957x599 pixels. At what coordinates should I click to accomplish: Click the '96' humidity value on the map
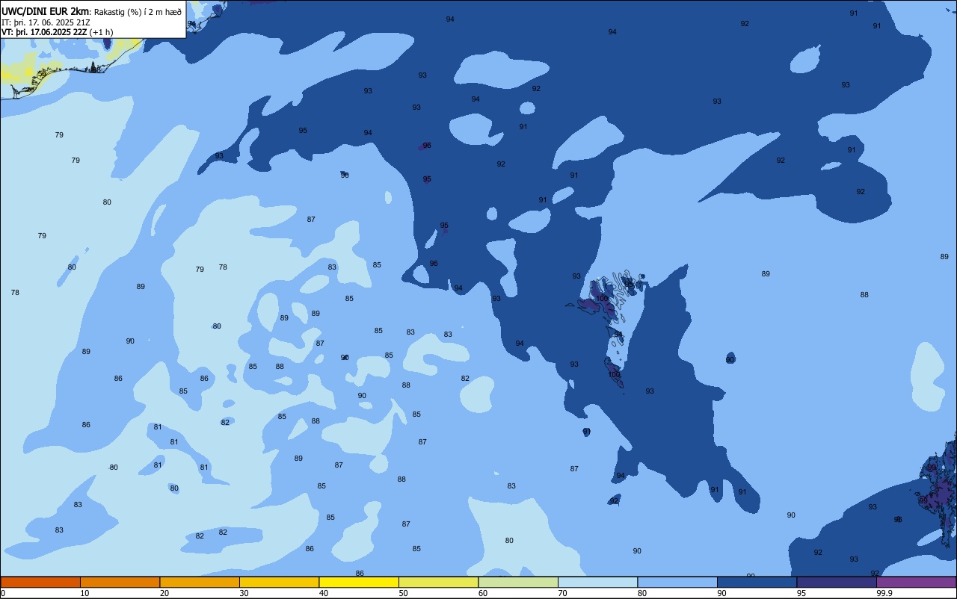pyautogui.click(x=427, y=146)
